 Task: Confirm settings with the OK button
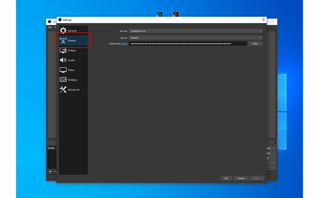226,178
